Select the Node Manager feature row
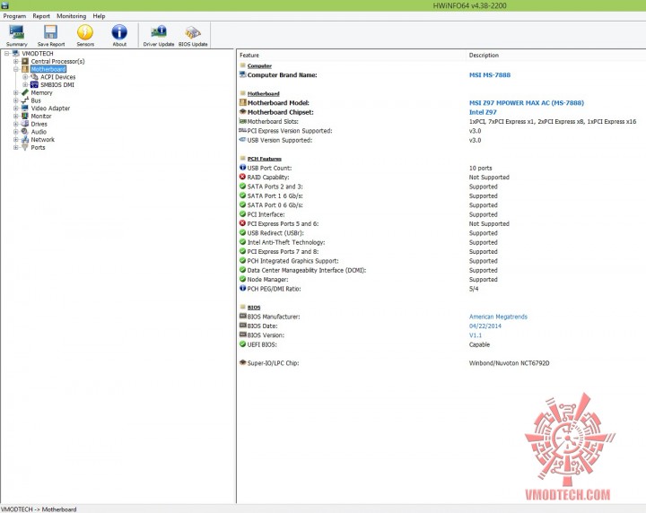Image resolution: width=646 pixels, height=513 pixels. [441, 279]
